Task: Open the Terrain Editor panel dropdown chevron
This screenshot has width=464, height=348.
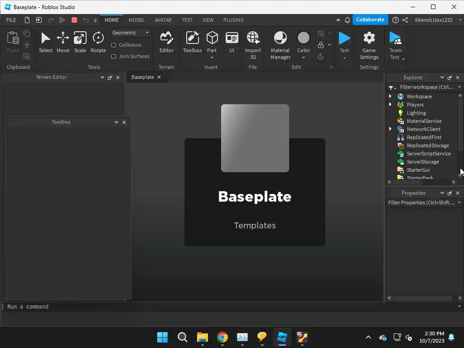Action: point(102,77)
